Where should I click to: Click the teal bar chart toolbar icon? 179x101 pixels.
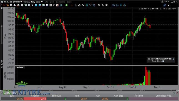point(61,5)
